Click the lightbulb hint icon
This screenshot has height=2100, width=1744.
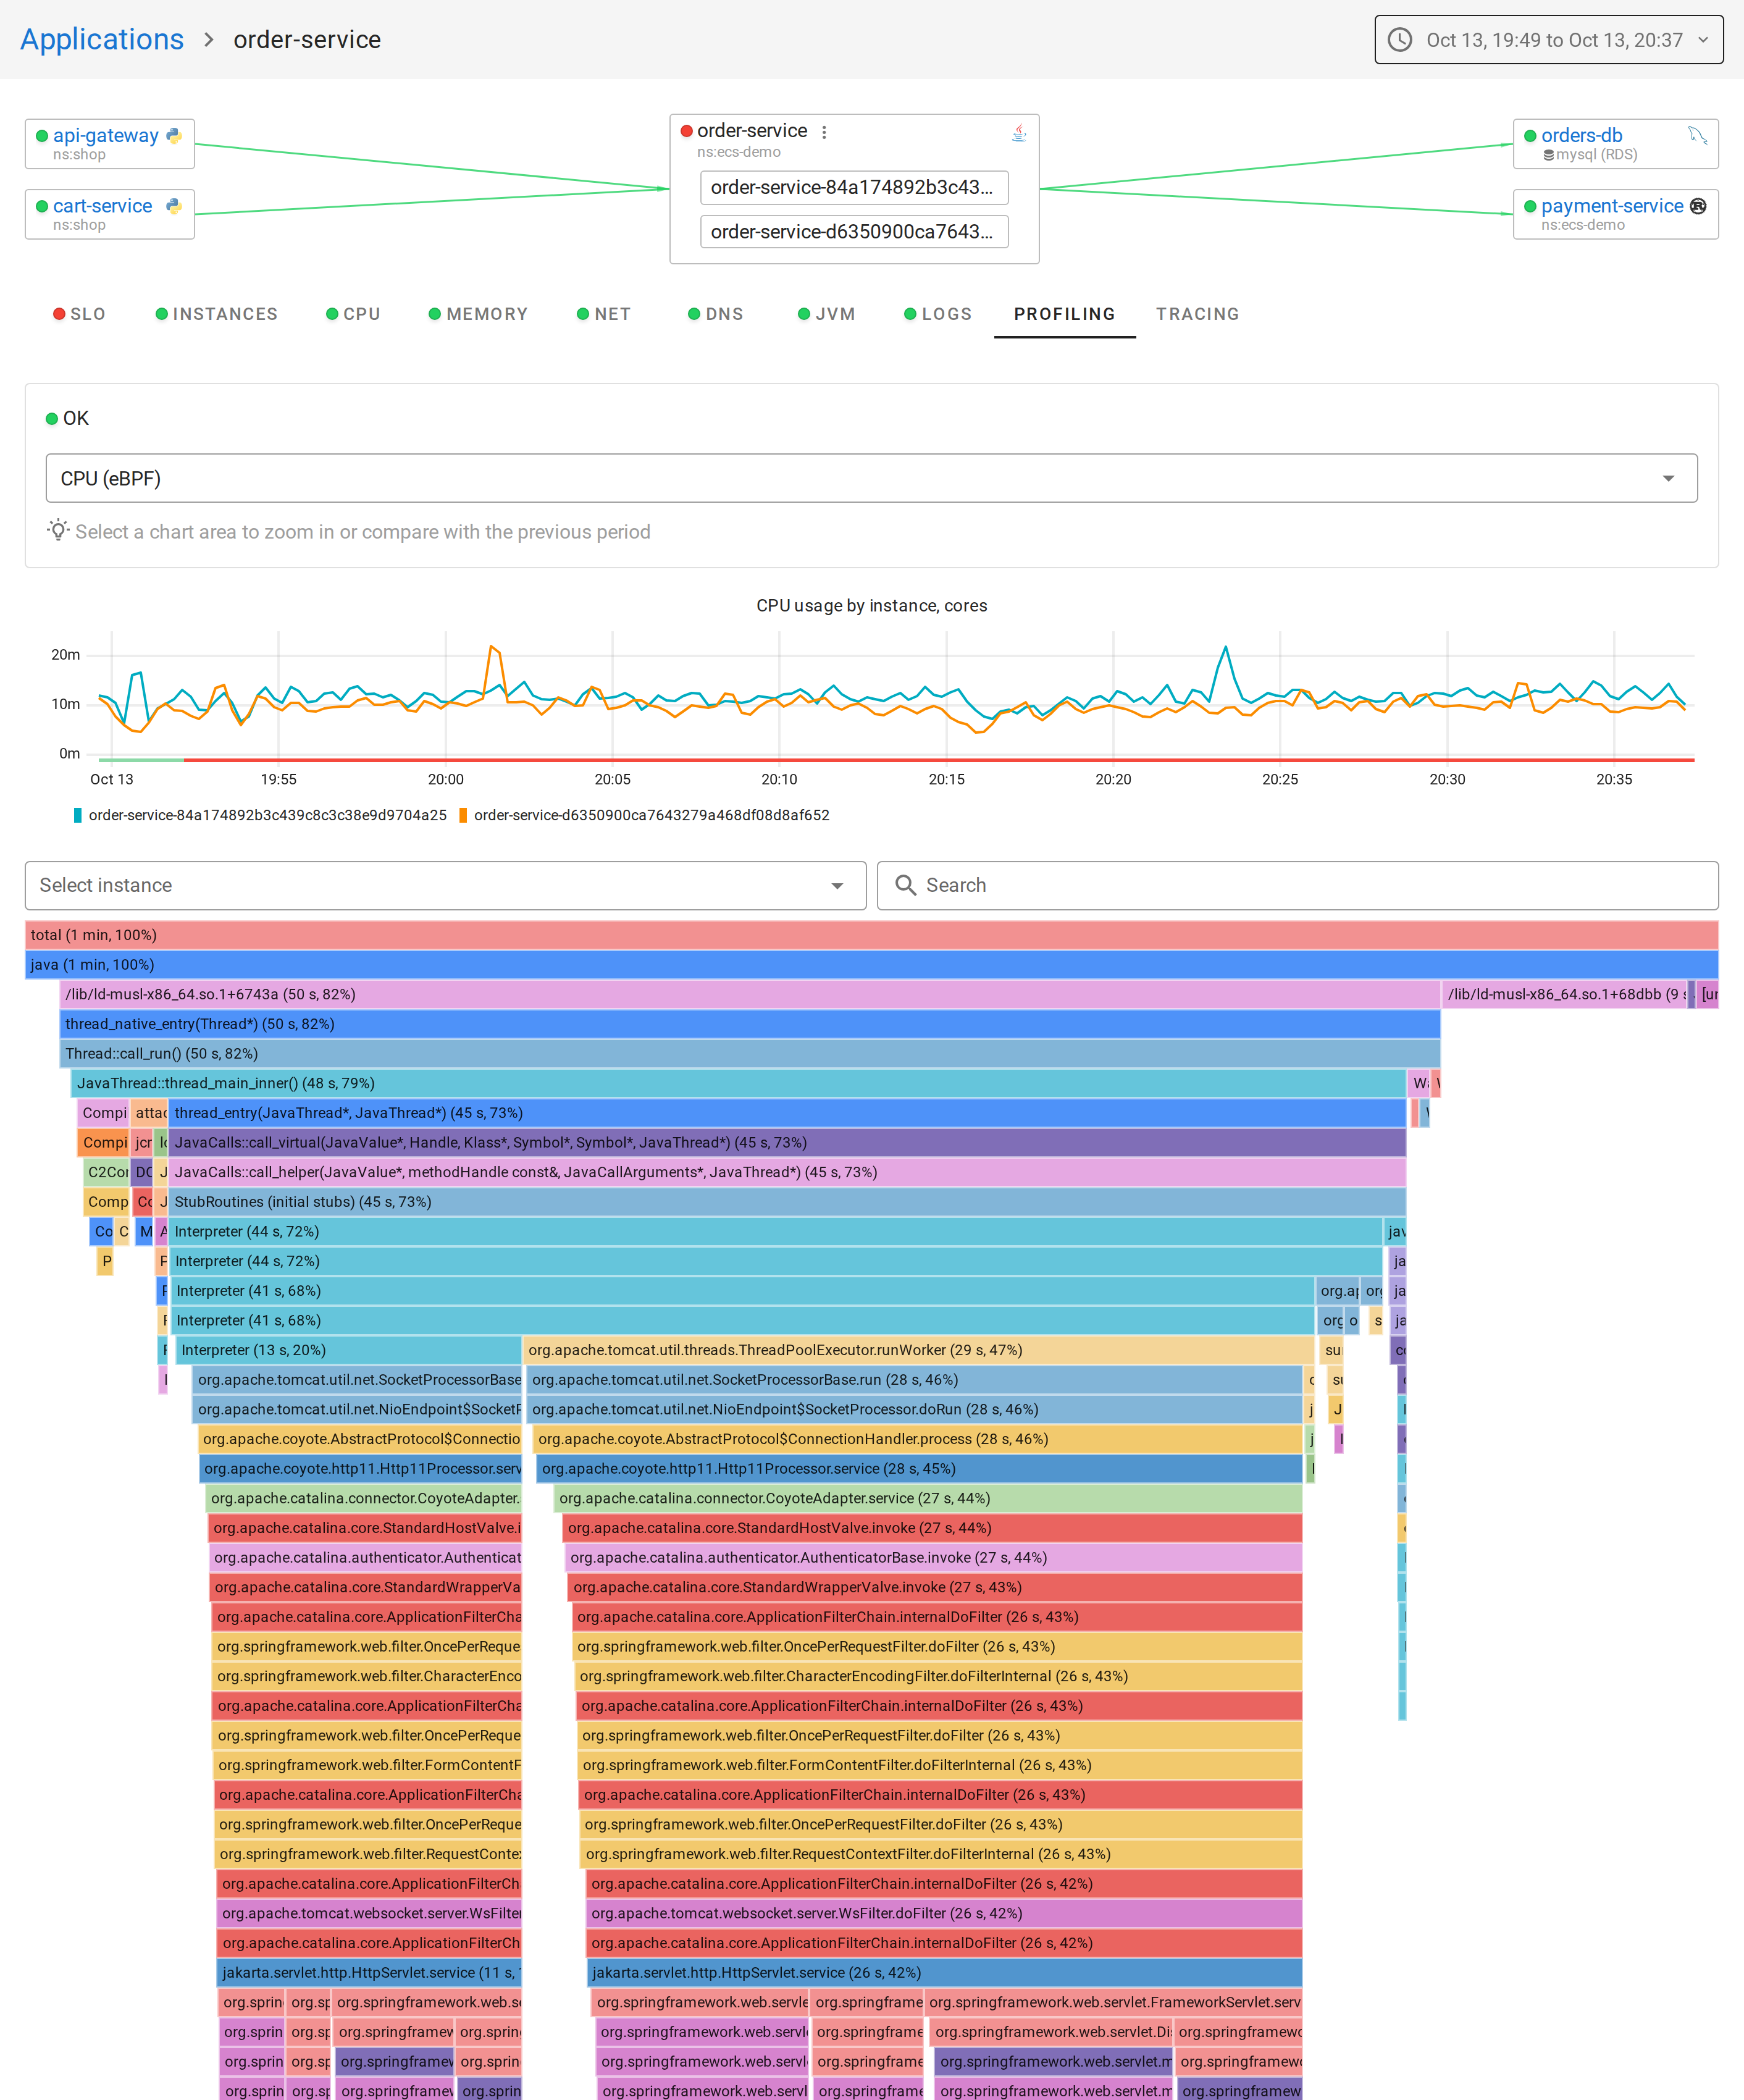[58, 530]
